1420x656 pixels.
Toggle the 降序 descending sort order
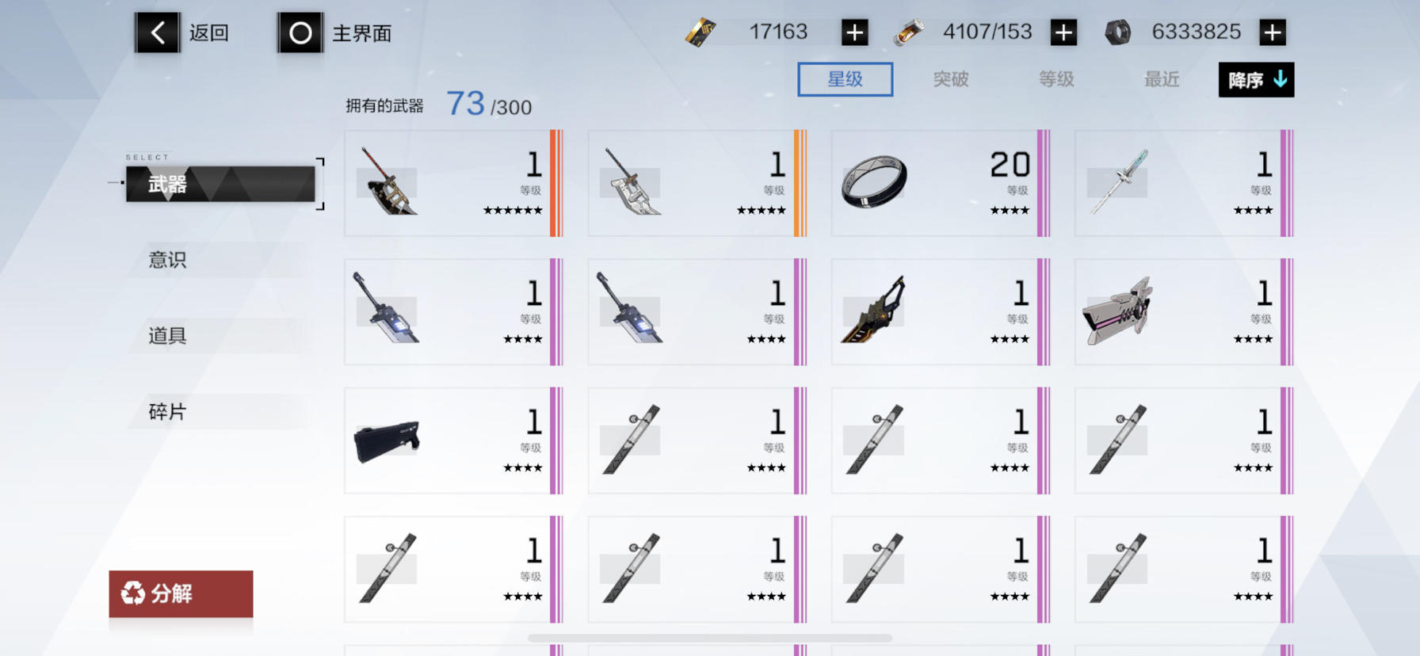point(1256,80)
